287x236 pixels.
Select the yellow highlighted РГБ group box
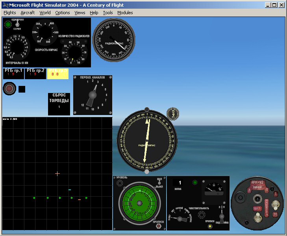coord(58,74)
